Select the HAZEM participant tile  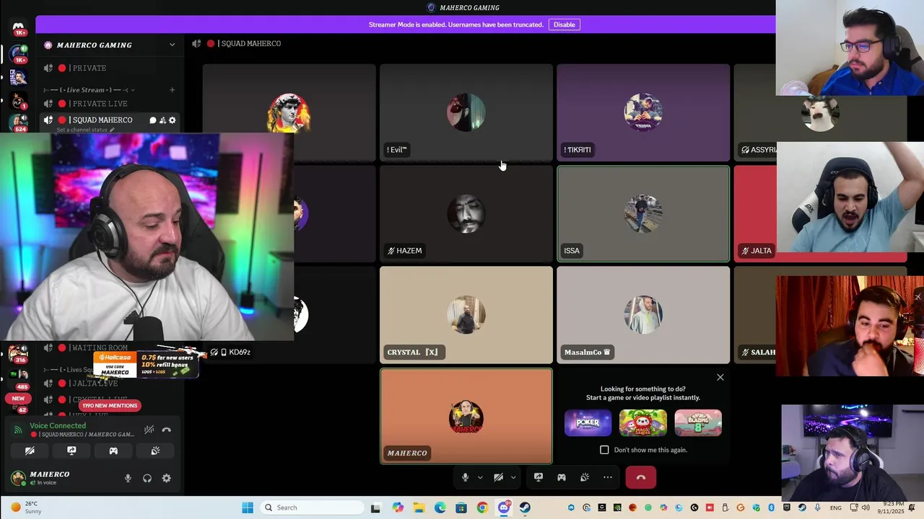466,213
